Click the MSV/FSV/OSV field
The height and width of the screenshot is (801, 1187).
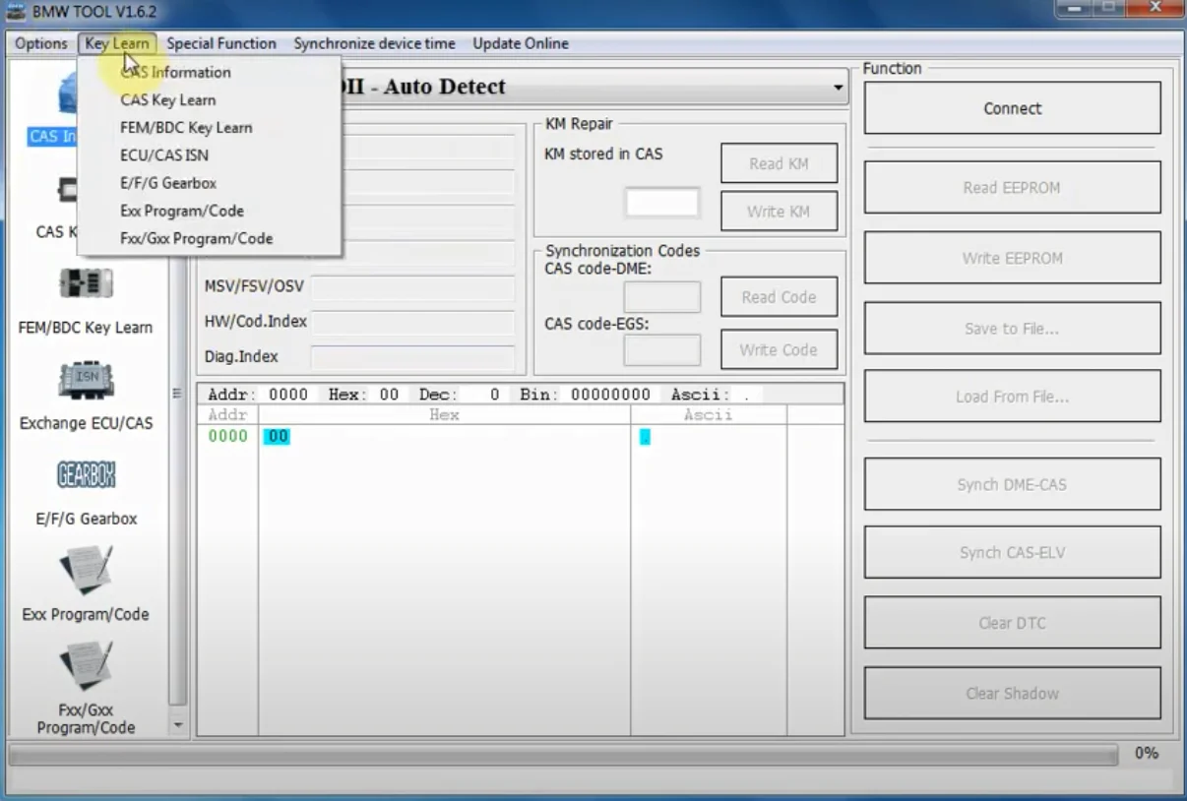click(x=412, y=287)
